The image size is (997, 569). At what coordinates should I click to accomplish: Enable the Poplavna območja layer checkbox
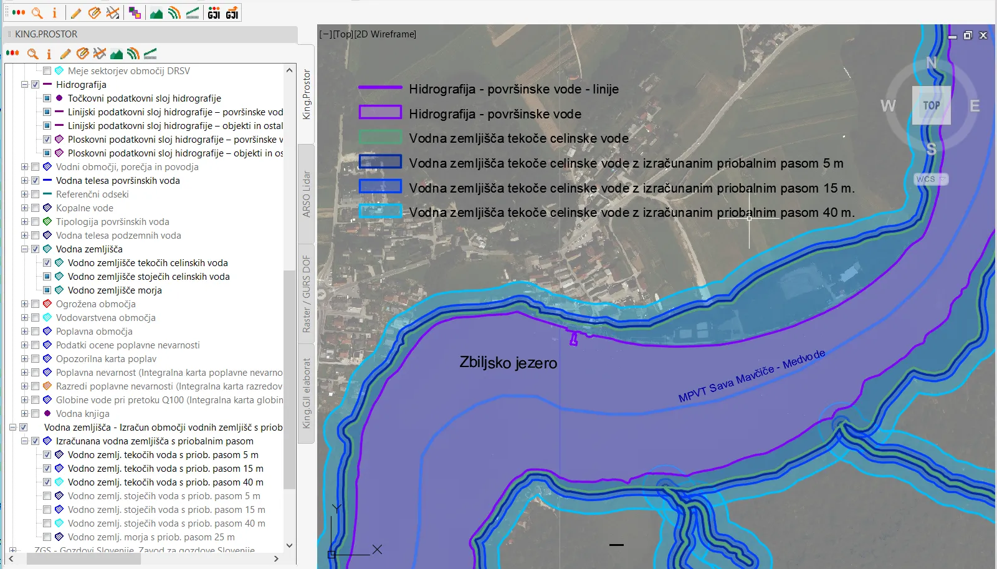point(36,332)
